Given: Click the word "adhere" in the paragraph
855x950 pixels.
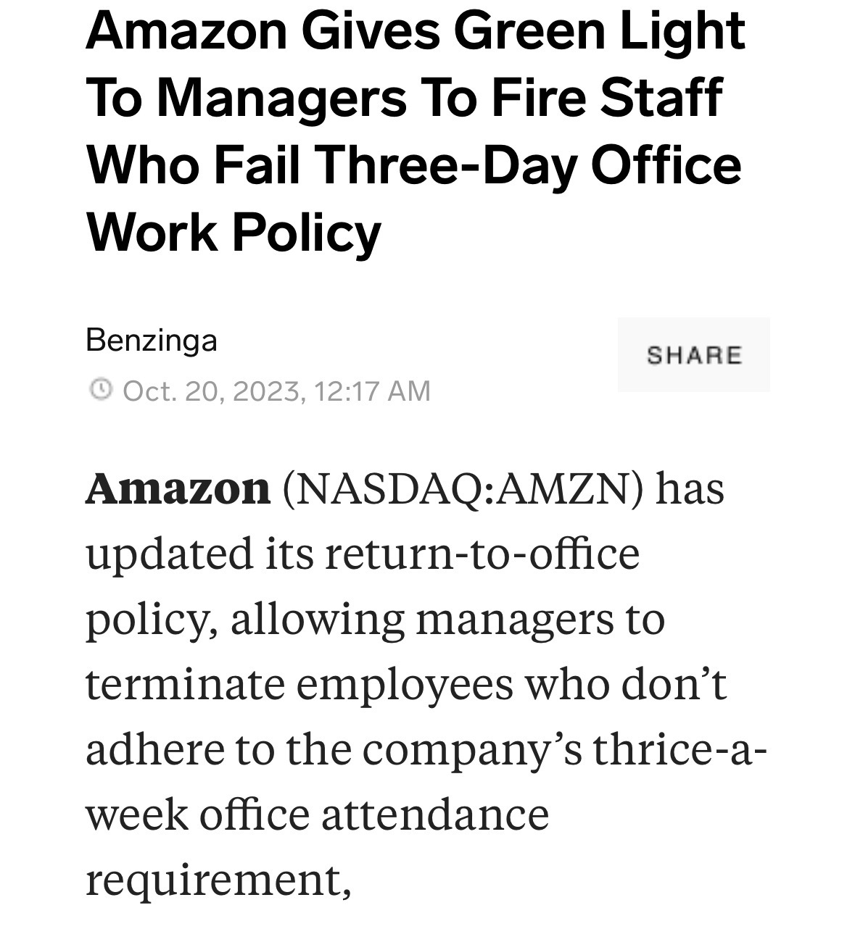Looking at the screenshot, I should pyautogui.click(x=154, y=749).
